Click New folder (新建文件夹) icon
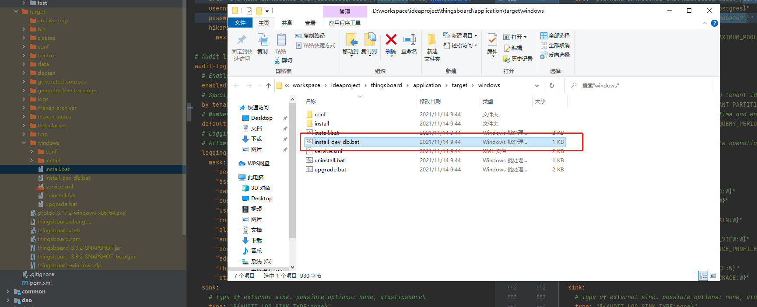 432,40
